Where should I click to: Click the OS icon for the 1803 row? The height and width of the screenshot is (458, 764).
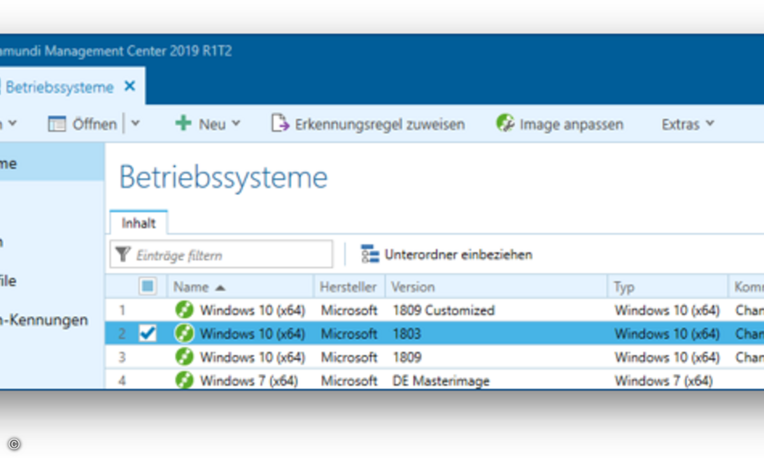point(184,333)
